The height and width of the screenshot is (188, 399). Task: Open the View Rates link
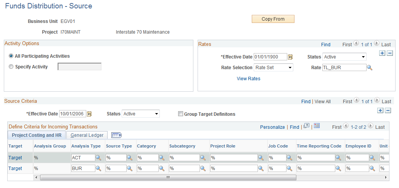[248, 79]
